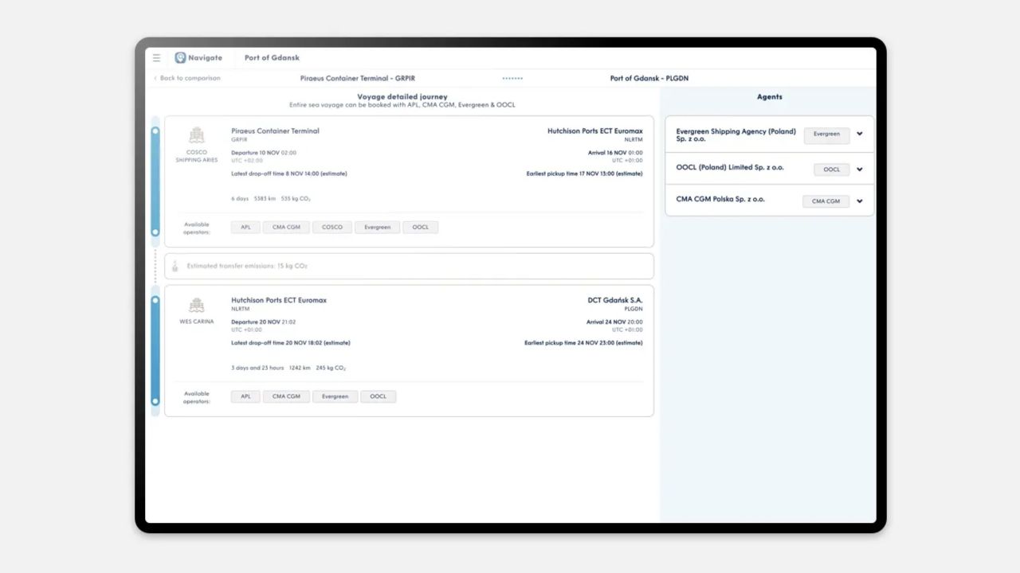Select the WES Carina vessel icon
The width and height of the screenshot is (1020, 573).
[196, 306]
